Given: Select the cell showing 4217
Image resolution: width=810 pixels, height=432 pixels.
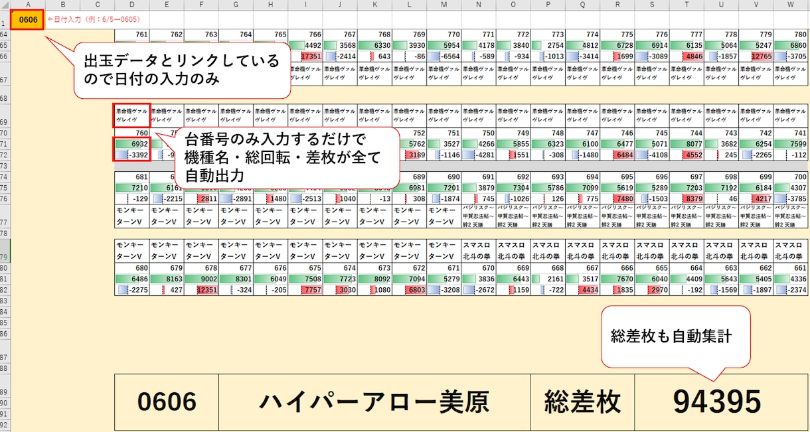Looking at the screenshot, I should point(756,198).
